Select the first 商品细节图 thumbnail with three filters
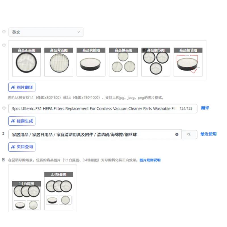Screen dimensions: 227x227 click(x=156, y=62)
